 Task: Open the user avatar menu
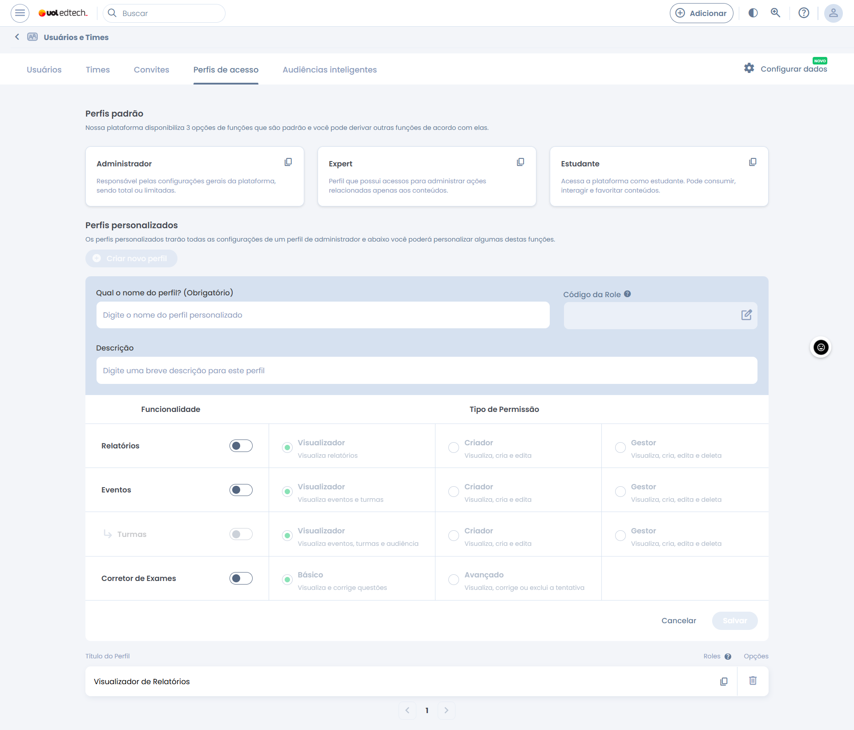[833, 13]
